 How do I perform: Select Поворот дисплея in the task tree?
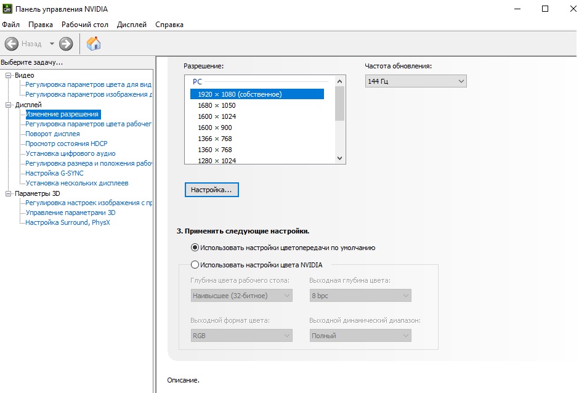pyautogui.click(x=52, y=134)
